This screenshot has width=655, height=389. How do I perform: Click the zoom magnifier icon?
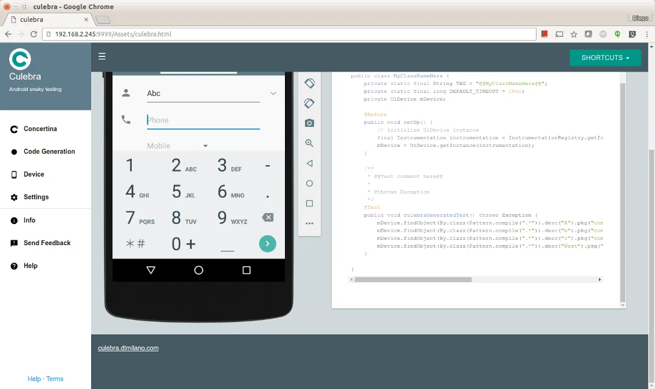[309, 143]
